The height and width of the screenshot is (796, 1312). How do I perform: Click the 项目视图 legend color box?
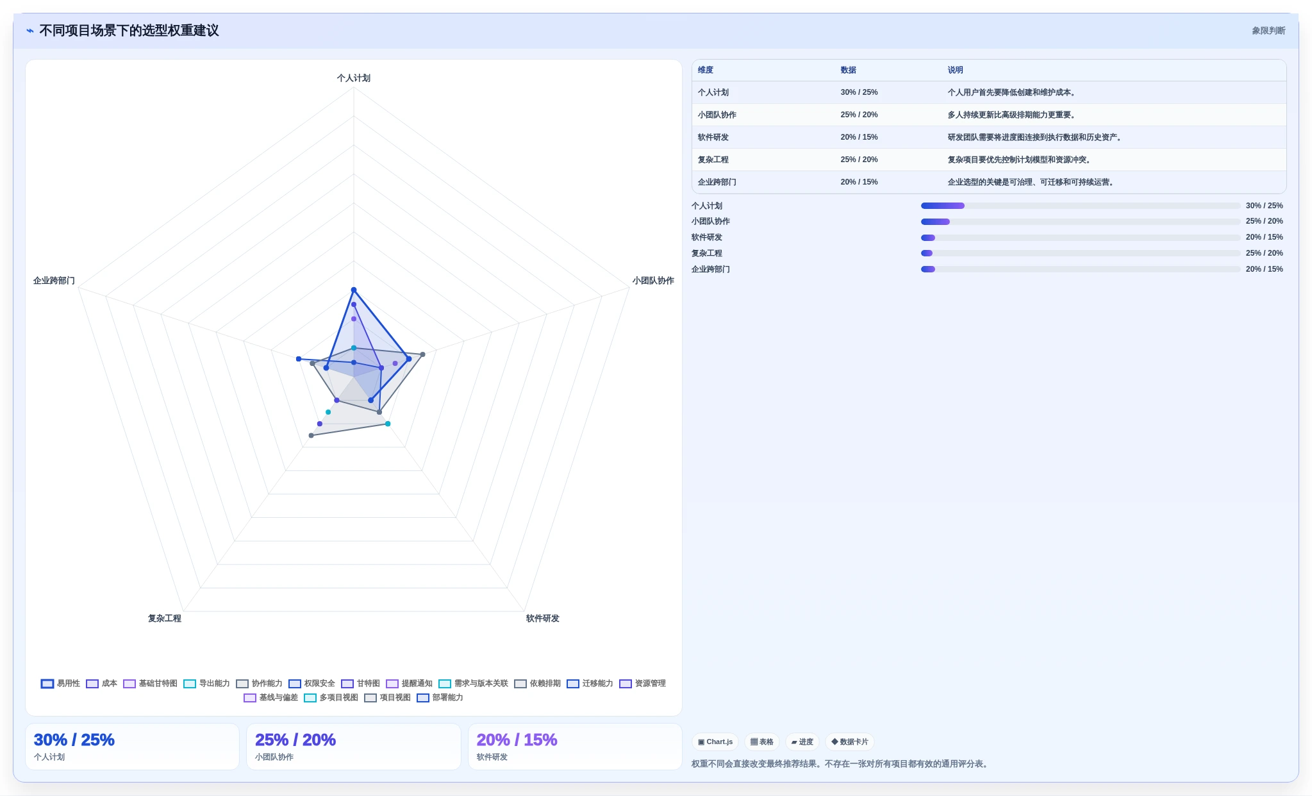pyautogui.click(x=370, y=697)
